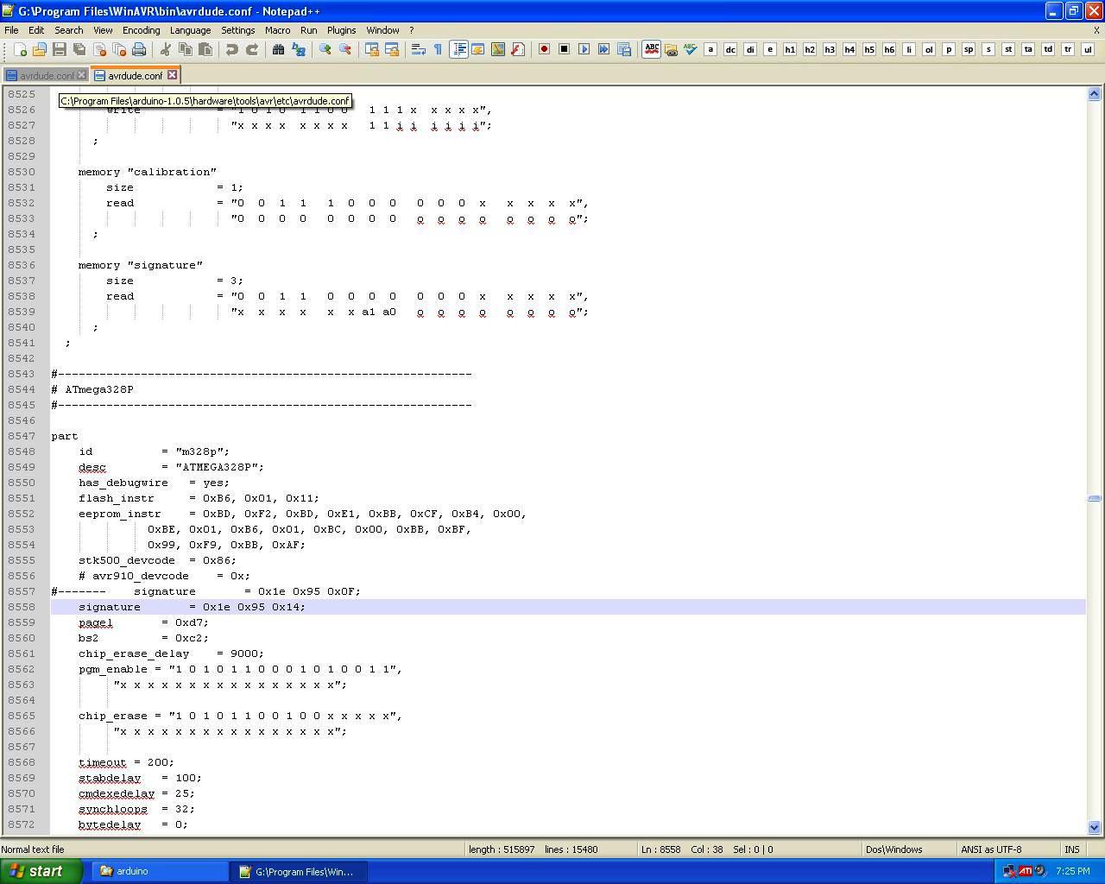Insert the h2 tag button
1105x884 pixels.
point(810,49)
